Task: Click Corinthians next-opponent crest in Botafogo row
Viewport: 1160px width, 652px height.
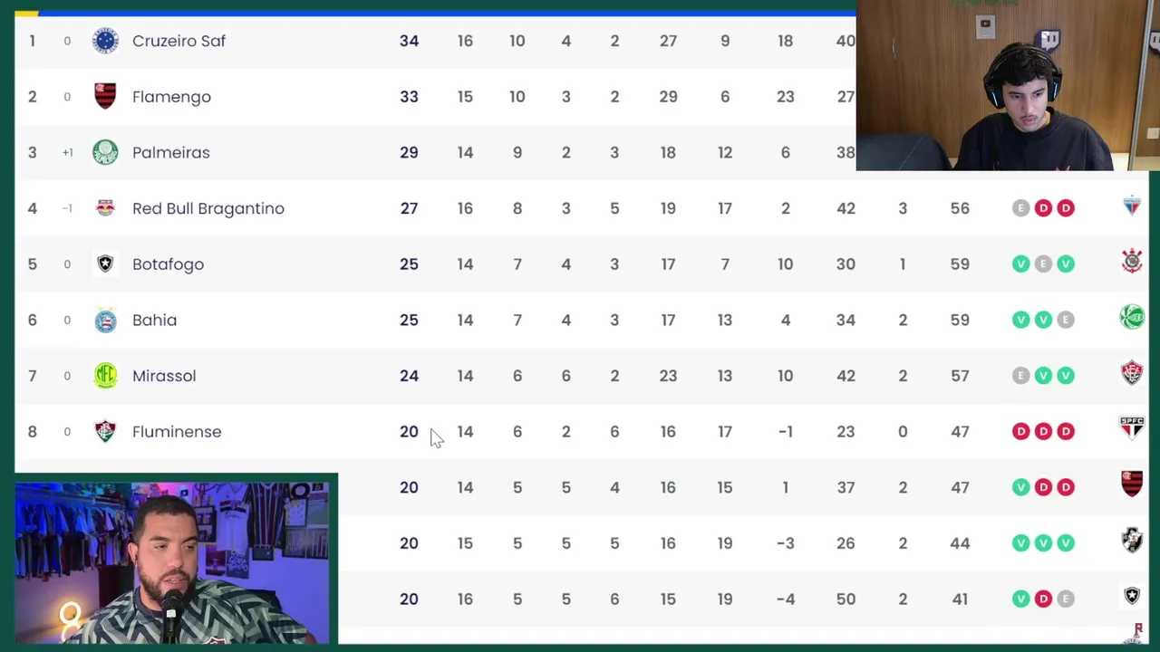Action: tap(1132, 262)
